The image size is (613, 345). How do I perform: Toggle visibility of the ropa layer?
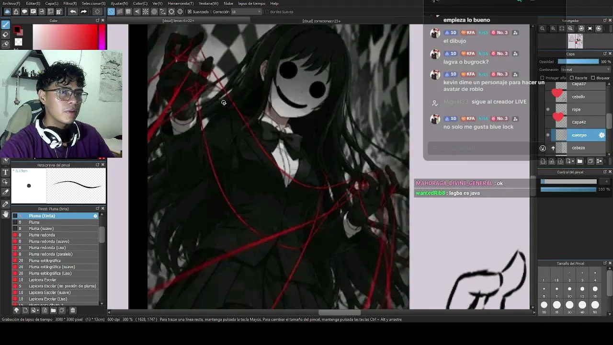click(x=548, y=110)
